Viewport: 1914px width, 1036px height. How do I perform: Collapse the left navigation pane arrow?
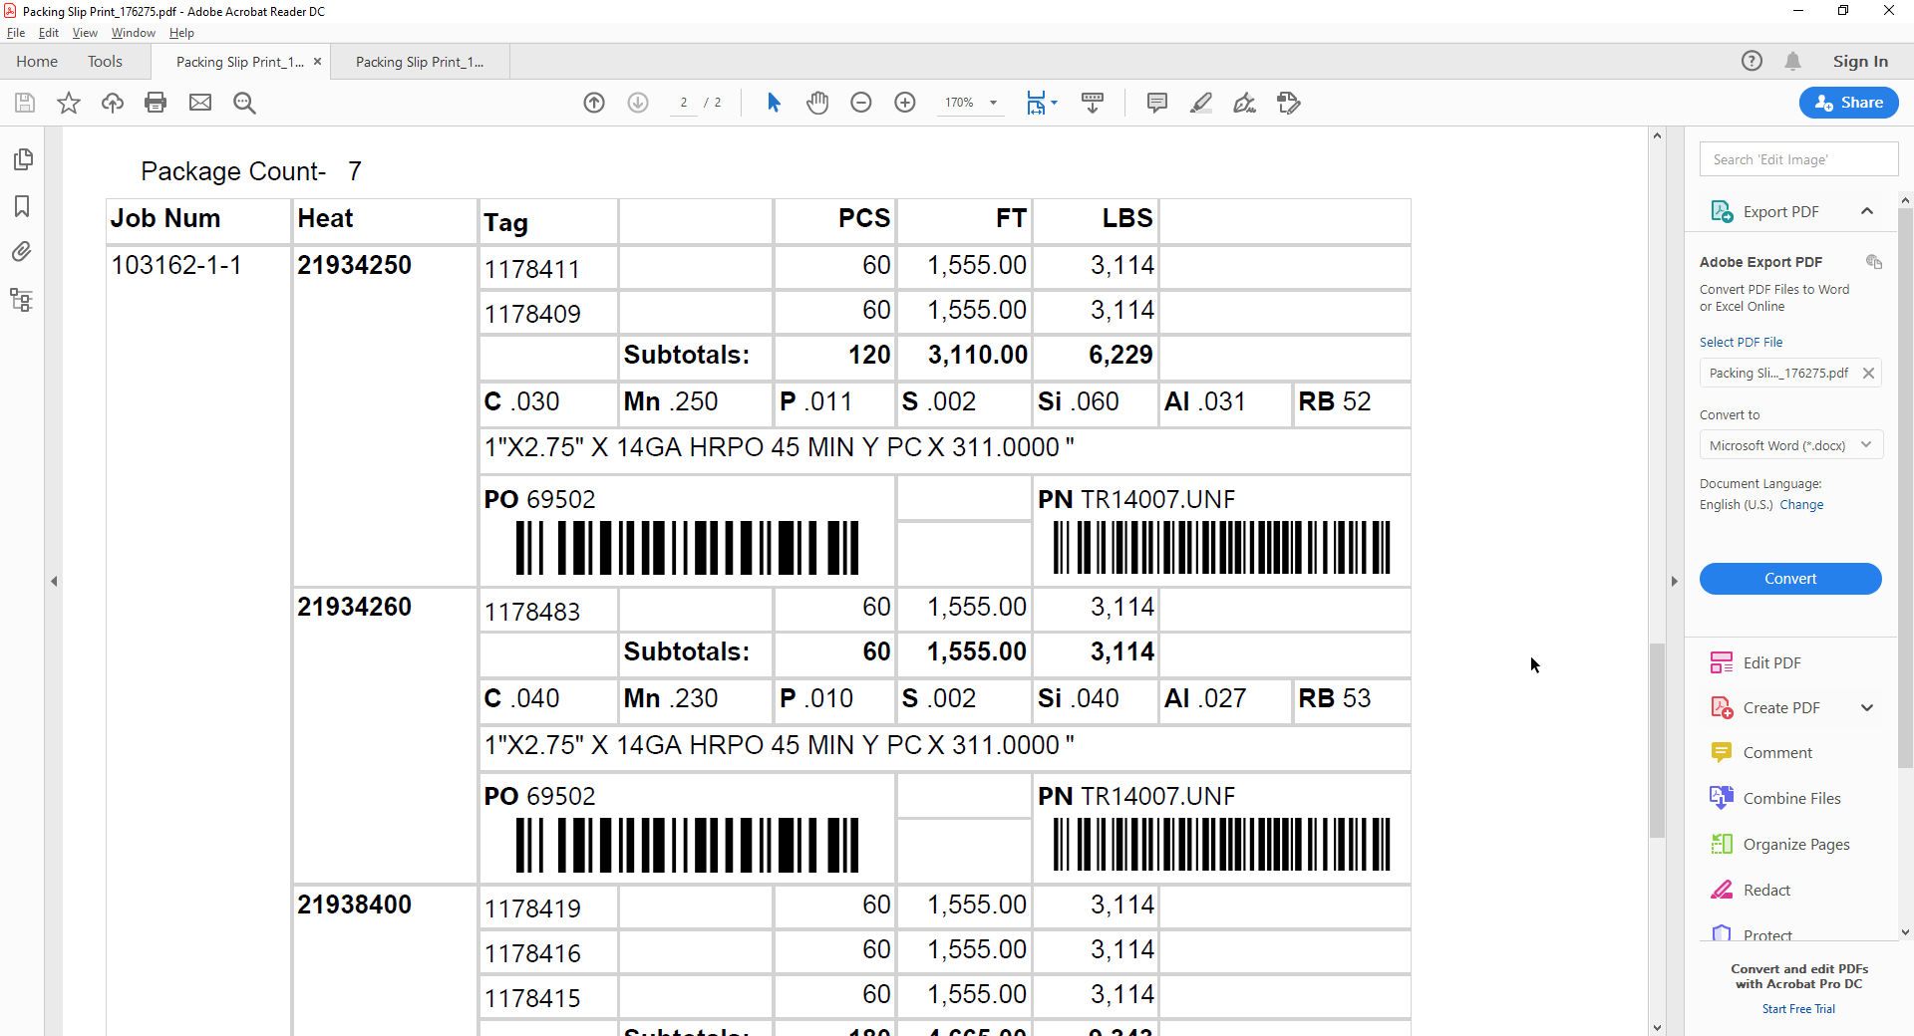pos(54,581)
